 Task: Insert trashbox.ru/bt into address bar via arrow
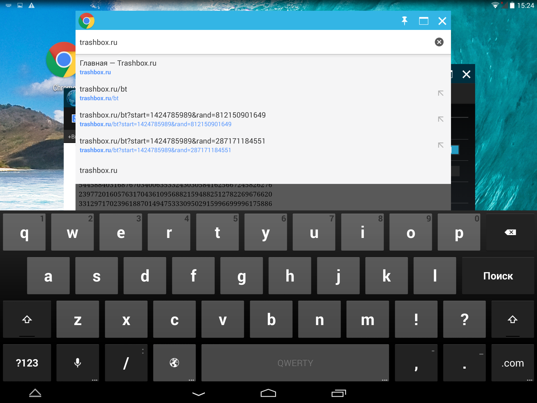pos(441,93)
